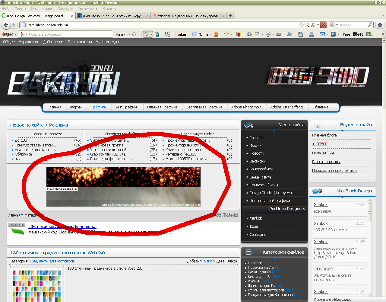386x302 pixels.
Task: Click the magnifier in the Яндекс search box
Action: [370, 25]
